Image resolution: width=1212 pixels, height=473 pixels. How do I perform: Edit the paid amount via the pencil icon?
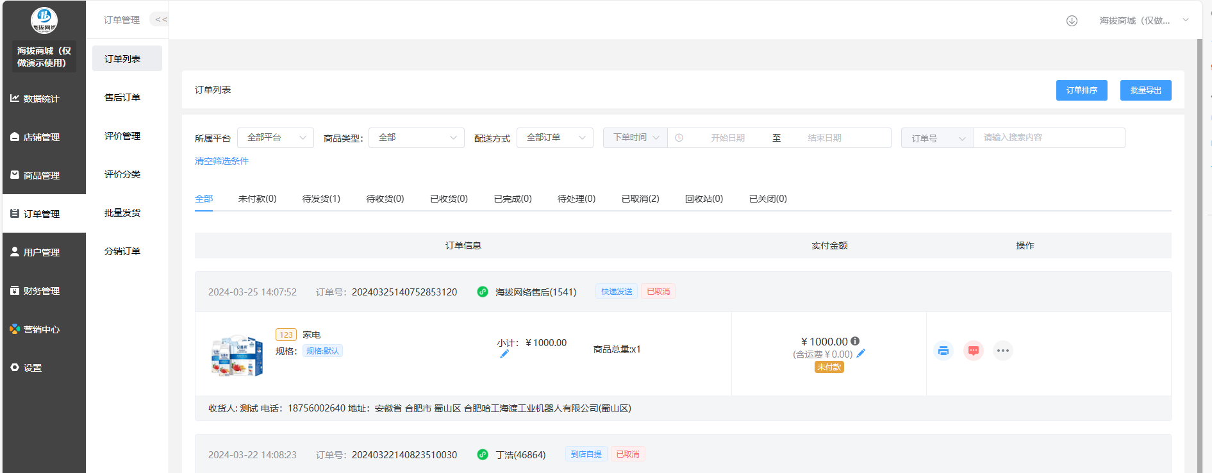tap(861, 353)
